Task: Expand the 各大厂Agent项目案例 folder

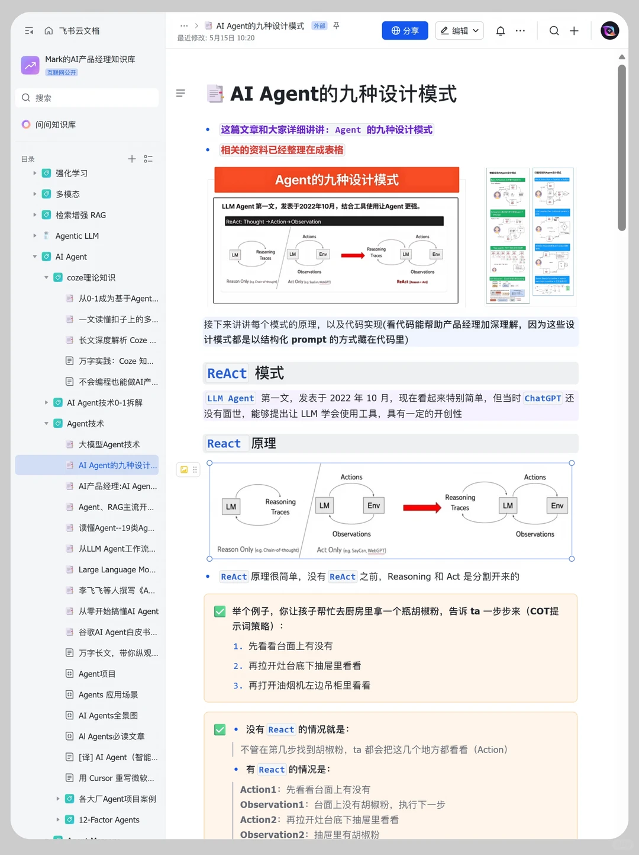Action: (57, 799)
